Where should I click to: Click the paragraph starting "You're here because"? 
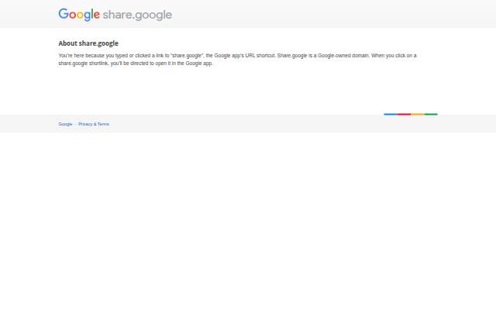pos(238,60)
